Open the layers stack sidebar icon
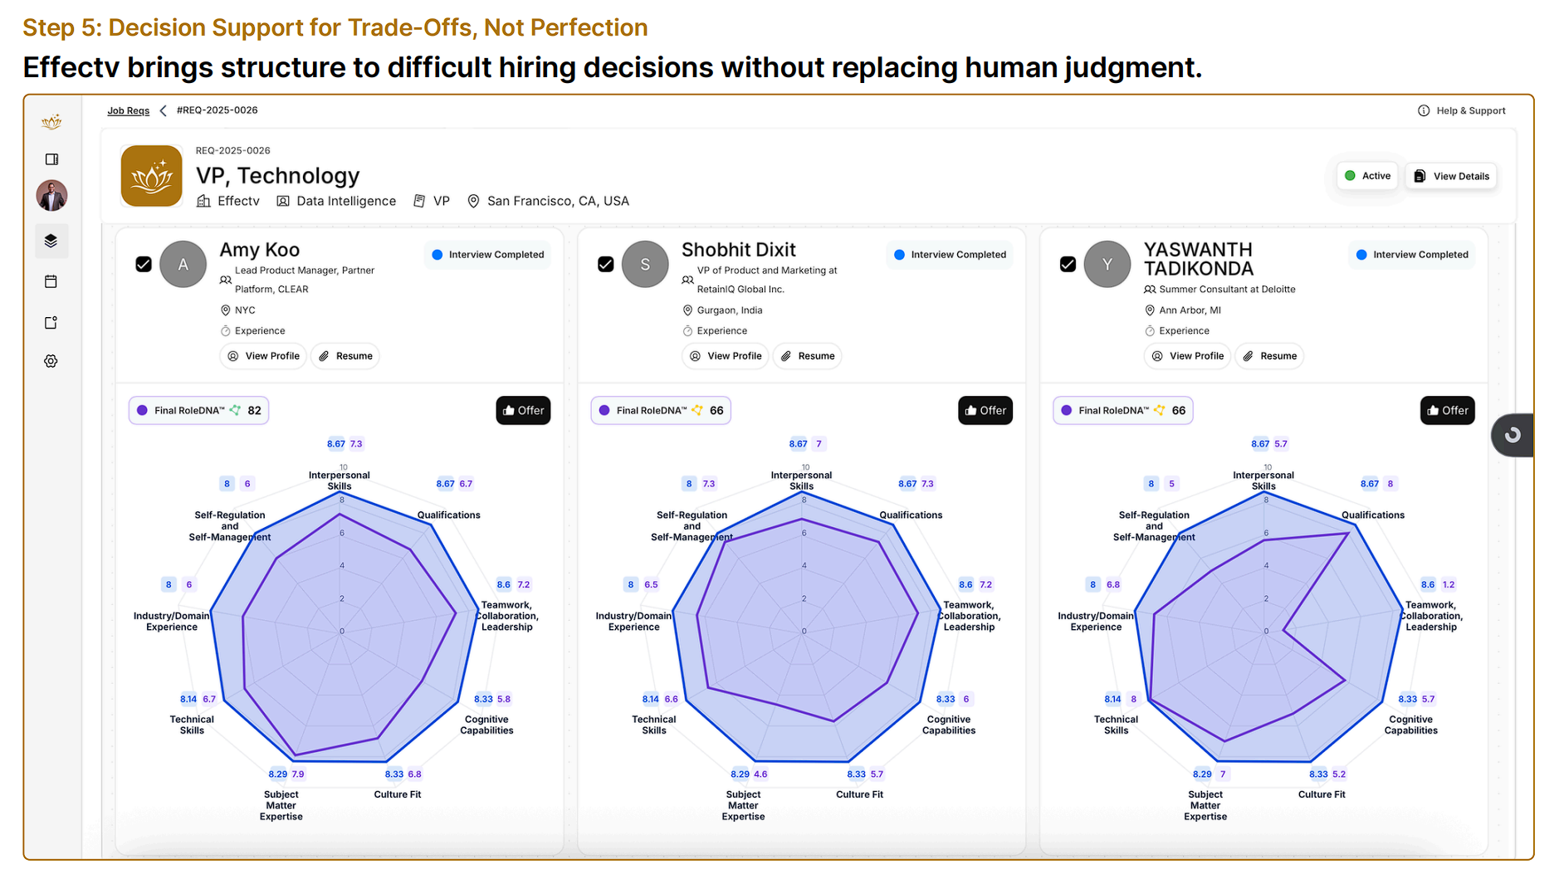Image resolution: width=1559 pixels, height=874 pixels. pyautogui.click(x=51, y=241)
